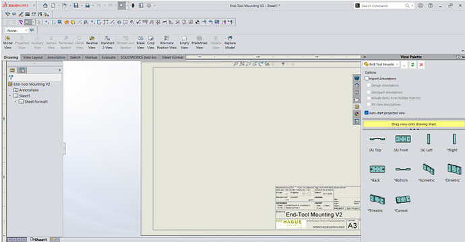This screenshot has width=465, height=242.
Task: Open the Design Library icon in the task pane
Action: pyautogui.click(x=356, y=92)
